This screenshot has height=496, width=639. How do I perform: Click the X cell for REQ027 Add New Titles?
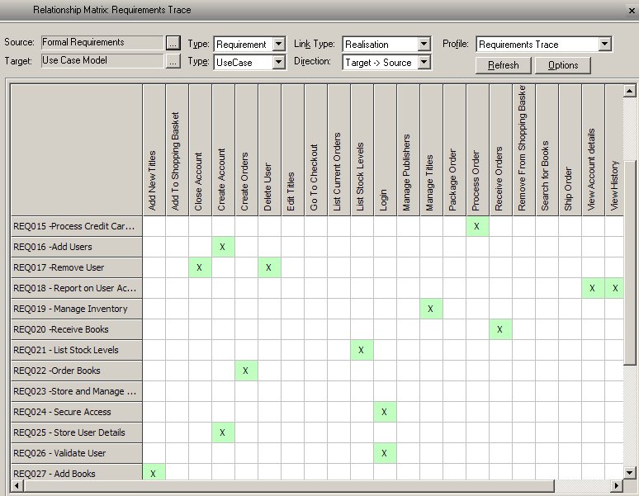(154, 472)
